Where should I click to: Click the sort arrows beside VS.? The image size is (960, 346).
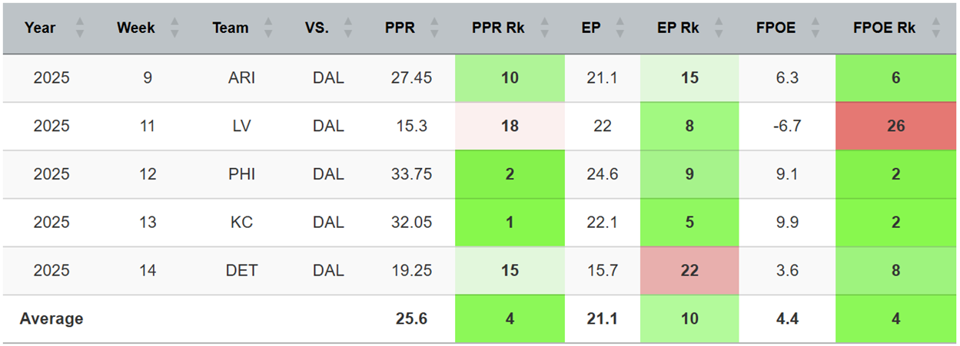(x=348, y=28)
